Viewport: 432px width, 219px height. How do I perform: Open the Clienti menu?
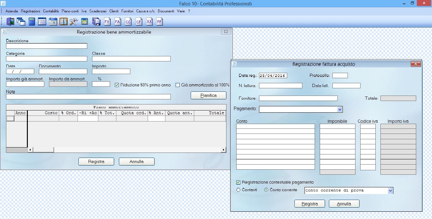(x=114, y=11)
